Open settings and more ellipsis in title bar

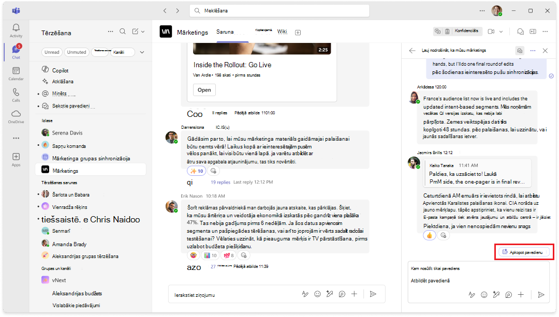tap(482, 11)
